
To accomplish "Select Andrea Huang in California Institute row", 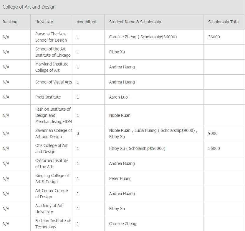I will coord(122,163).
